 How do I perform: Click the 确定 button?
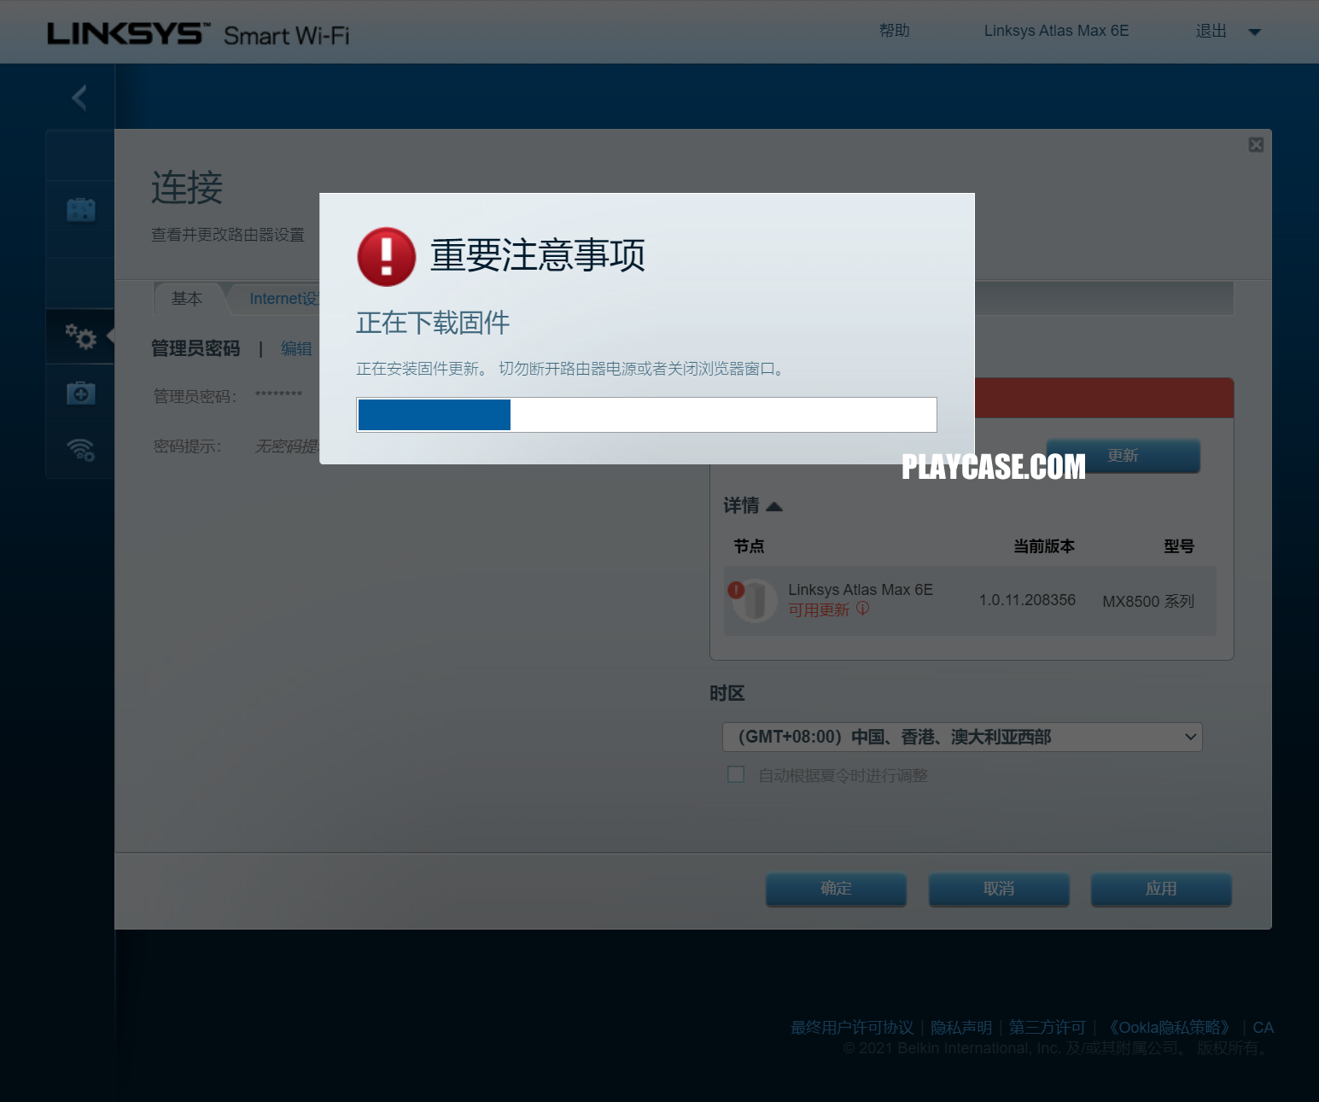point(836,889)
